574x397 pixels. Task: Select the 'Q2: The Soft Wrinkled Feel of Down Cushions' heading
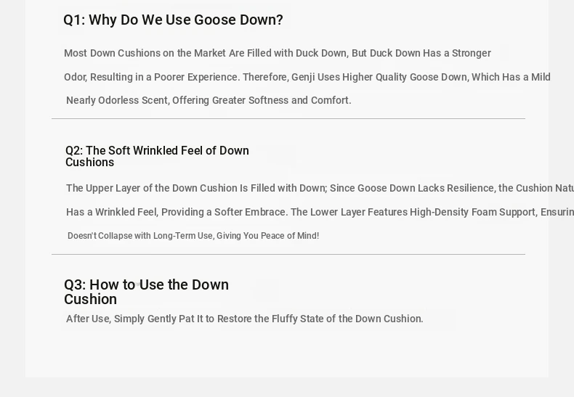(157, 156)
